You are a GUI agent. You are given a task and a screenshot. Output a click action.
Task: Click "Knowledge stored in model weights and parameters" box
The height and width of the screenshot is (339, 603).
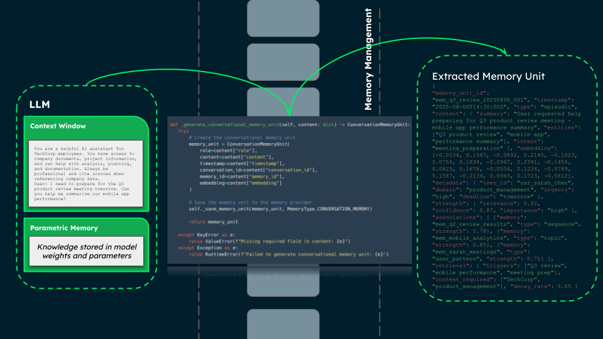coord(87,251)
